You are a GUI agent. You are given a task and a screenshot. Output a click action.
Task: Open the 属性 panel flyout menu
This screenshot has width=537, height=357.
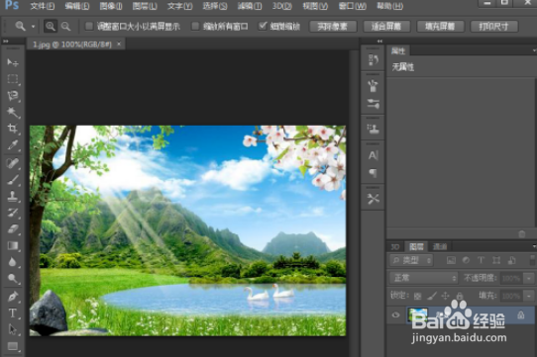534,50
